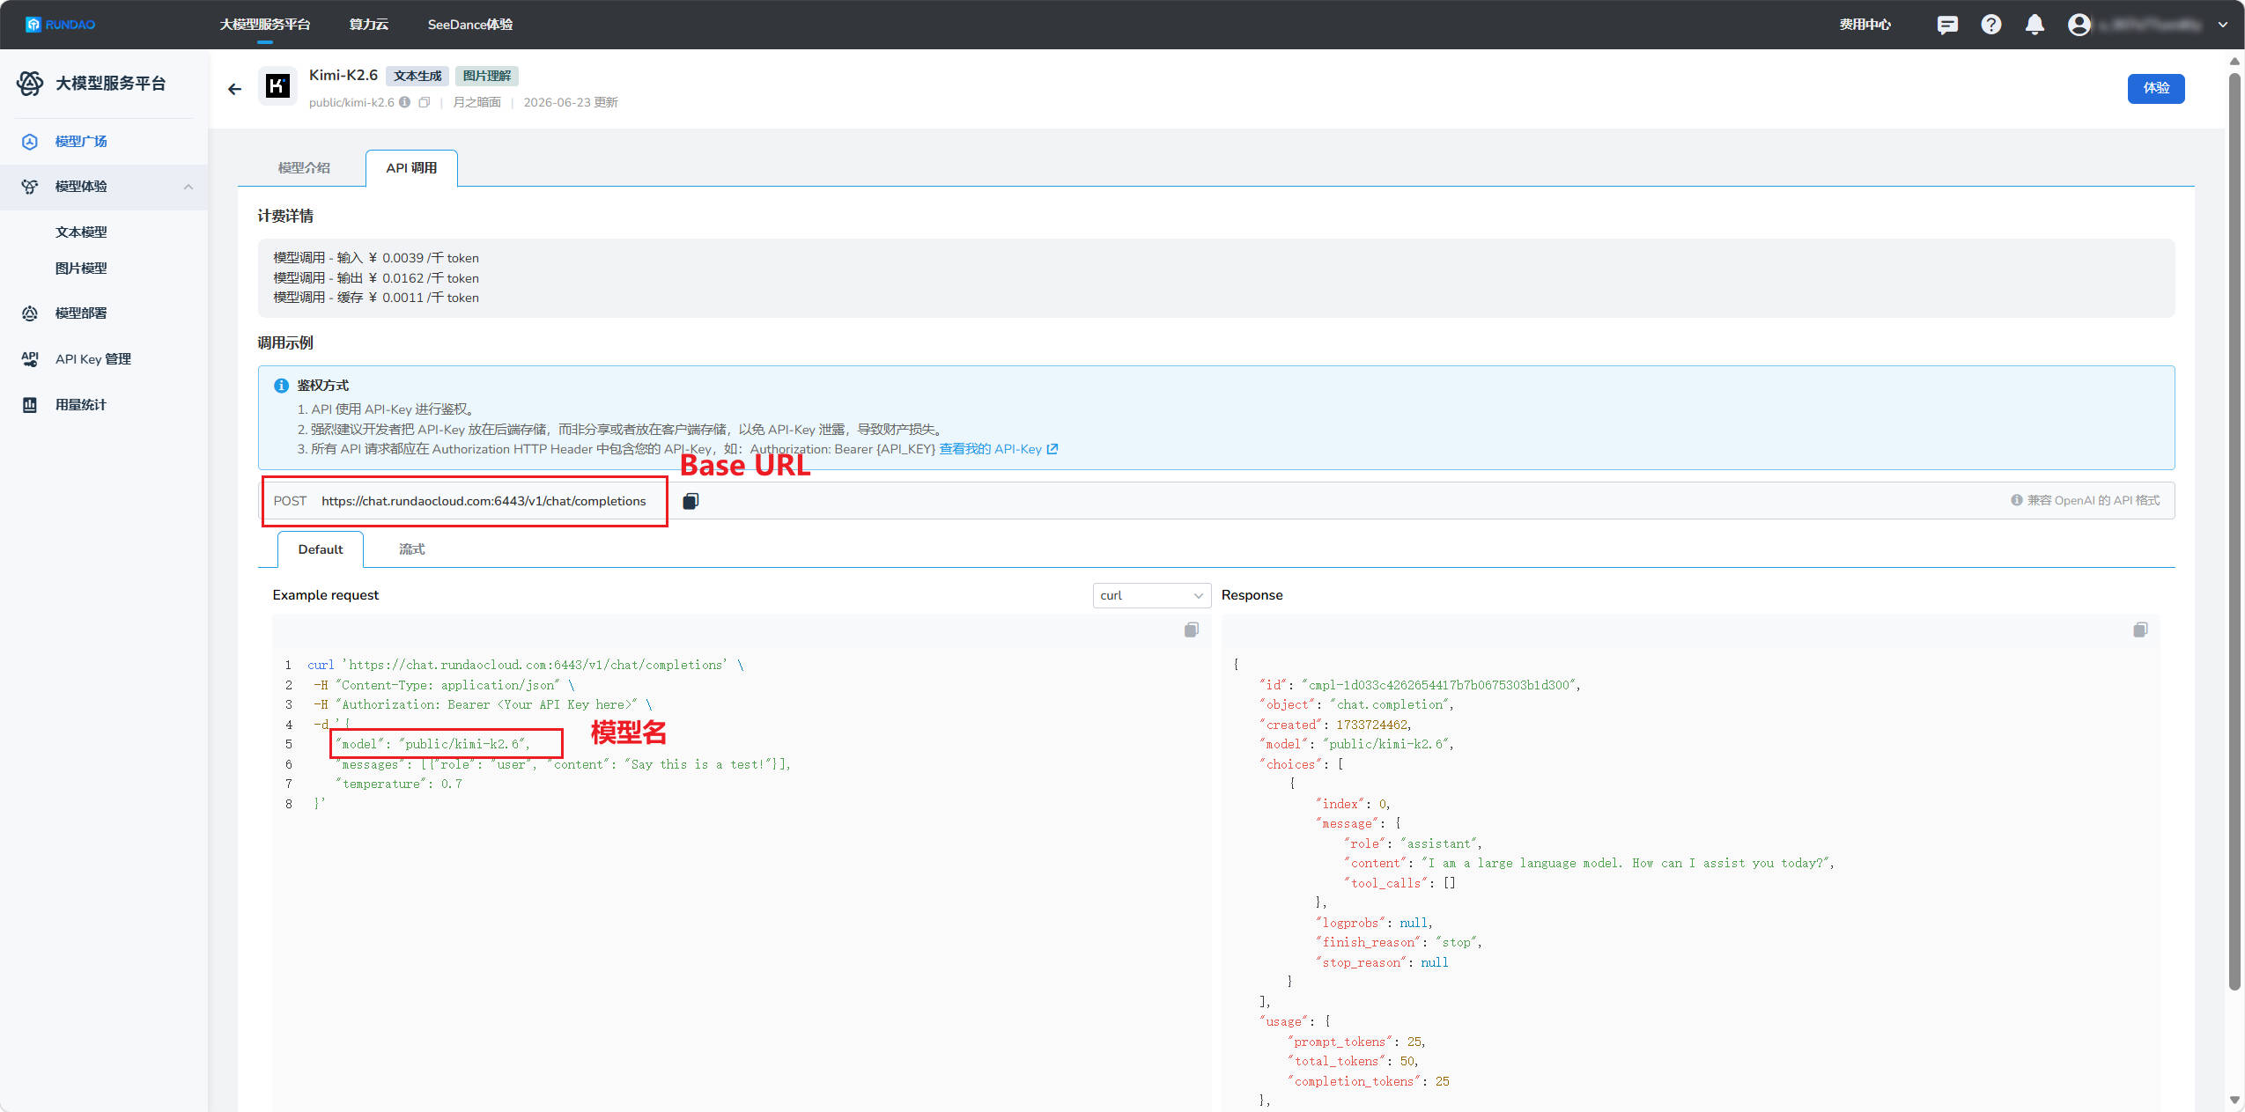Open 用量统计 in the sidebar
Image resolution: width=2245 pixels, height=1112 pixels.
pos(81,405)
